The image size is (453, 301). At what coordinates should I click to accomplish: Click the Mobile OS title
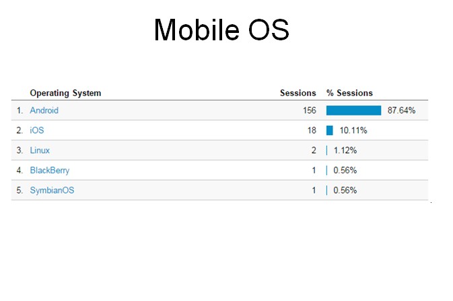click(x=221, y=30)
